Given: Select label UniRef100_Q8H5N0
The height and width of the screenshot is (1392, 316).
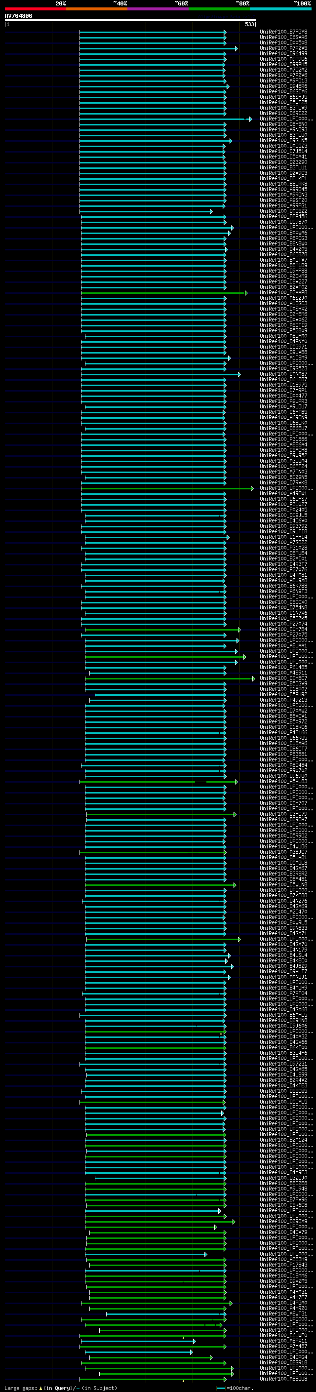Looking at the screenshot, I should [x=283, y=124].
